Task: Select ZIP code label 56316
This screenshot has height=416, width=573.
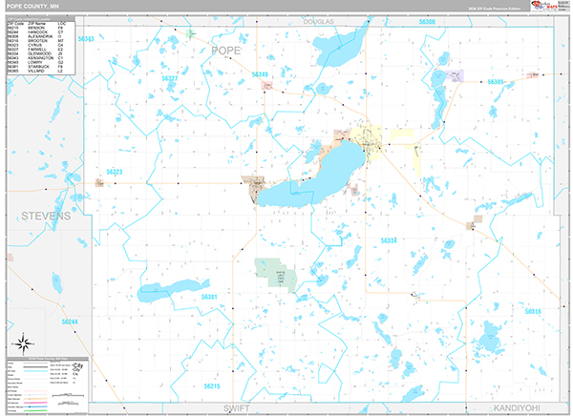Action: point(533,311)
